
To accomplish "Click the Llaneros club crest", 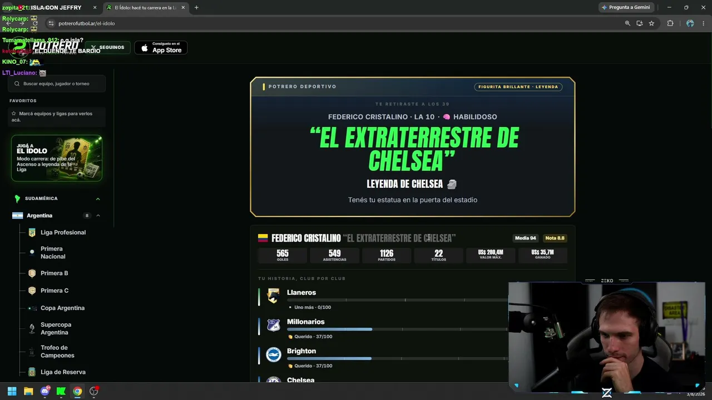I will pos(273,296).
